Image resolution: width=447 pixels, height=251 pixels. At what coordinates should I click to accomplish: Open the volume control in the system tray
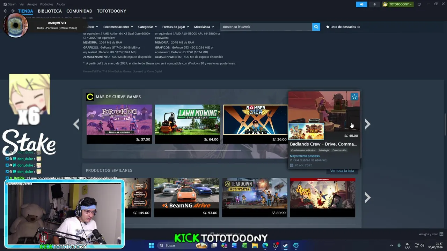pyautogui.click(x=422, y=245)
